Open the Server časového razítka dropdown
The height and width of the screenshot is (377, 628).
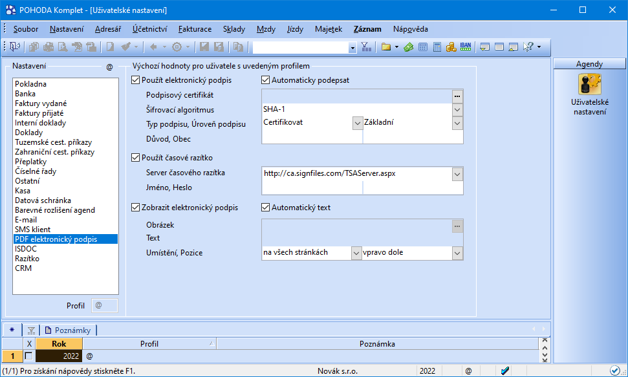click(x=457, y=173)
